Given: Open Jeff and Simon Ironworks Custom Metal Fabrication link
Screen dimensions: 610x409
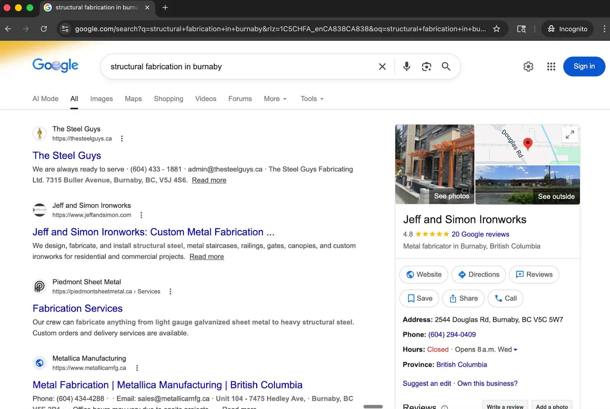Looking at the screenshot, I should pos(153,232).
